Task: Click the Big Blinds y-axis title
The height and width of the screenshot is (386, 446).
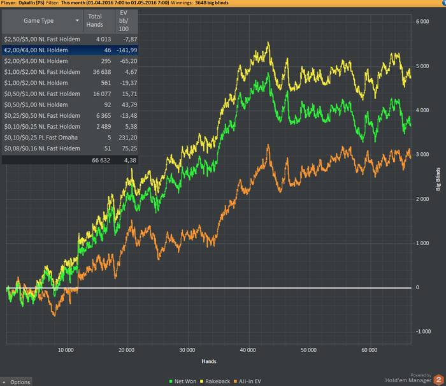Action: [x=438, y=179]
